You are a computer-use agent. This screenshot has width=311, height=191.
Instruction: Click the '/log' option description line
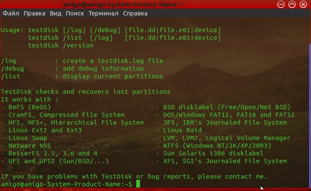point(82,61)
